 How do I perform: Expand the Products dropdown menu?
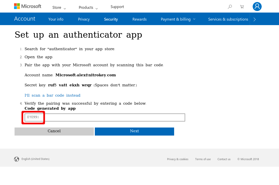88,8
